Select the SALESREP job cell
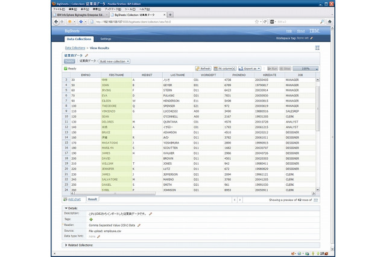Screen dimensions: 386x257 (x=300, y=111)
